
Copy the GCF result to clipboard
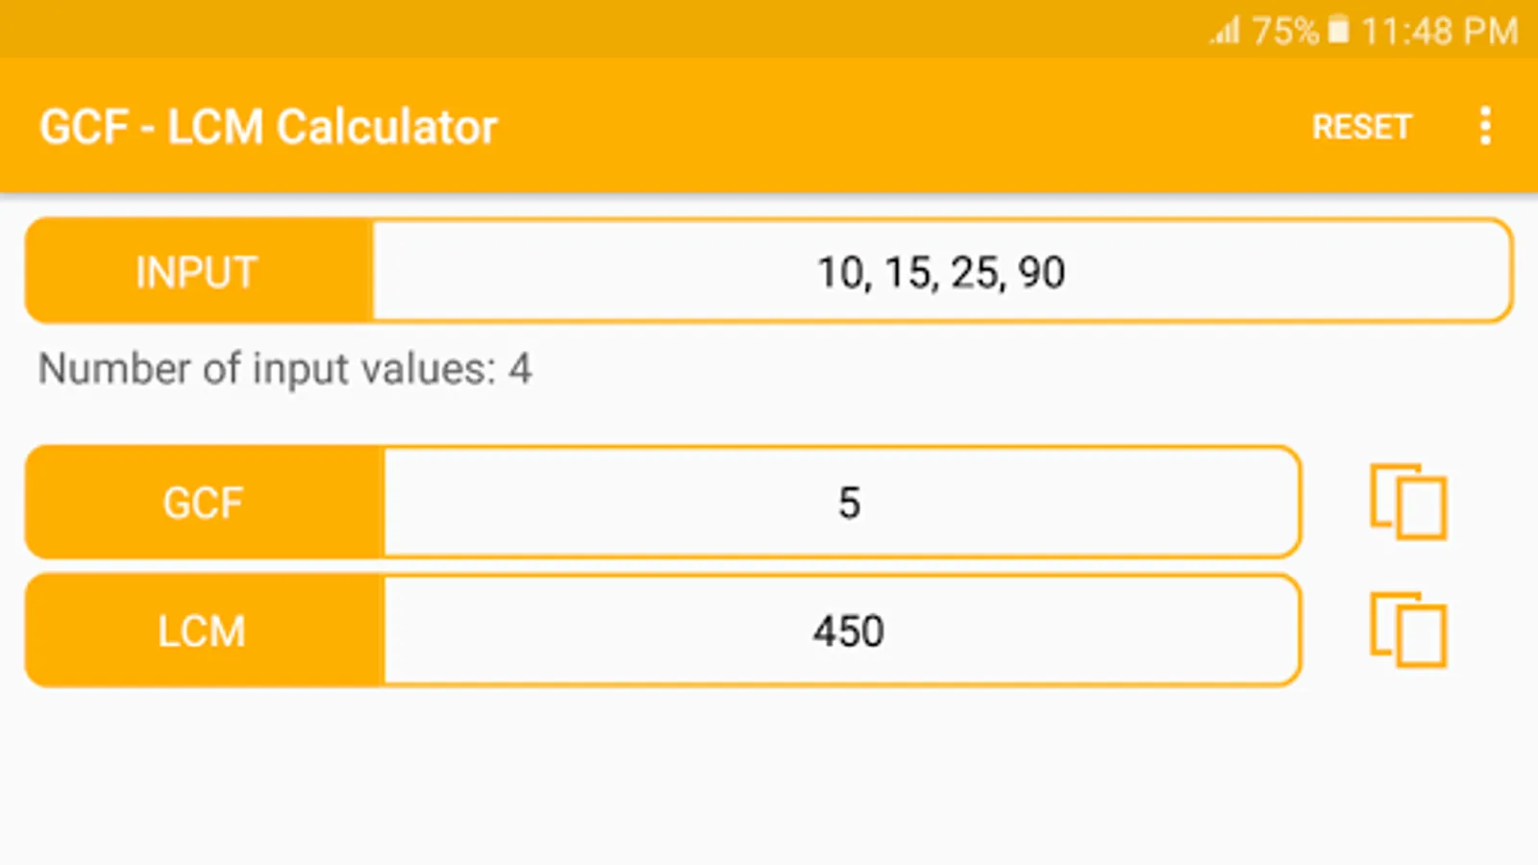coord(1408,503)
